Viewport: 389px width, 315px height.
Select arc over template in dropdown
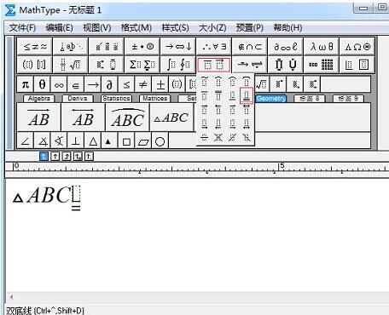[x=232, y=82]
